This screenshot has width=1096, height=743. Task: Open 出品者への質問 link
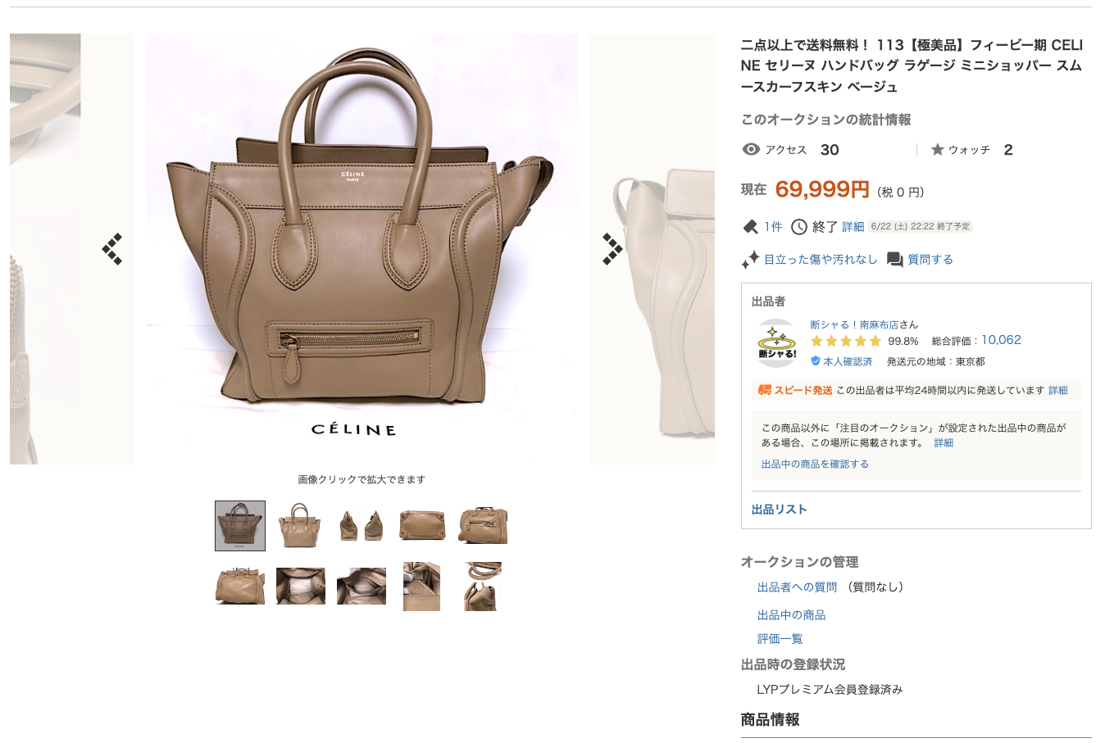(797, 587)
